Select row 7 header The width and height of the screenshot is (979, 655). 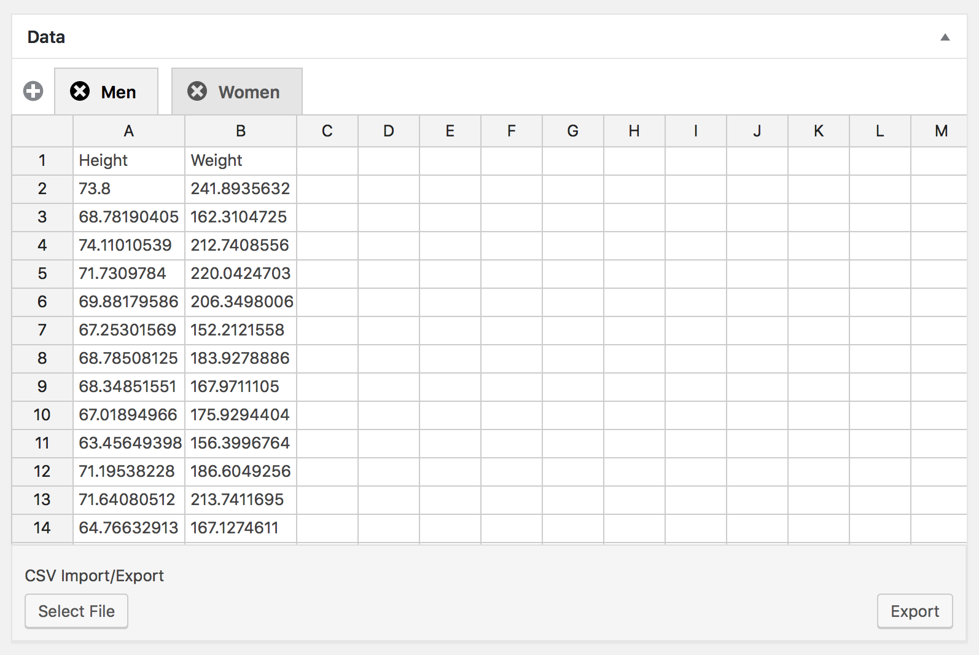click(x=42, y=331)
